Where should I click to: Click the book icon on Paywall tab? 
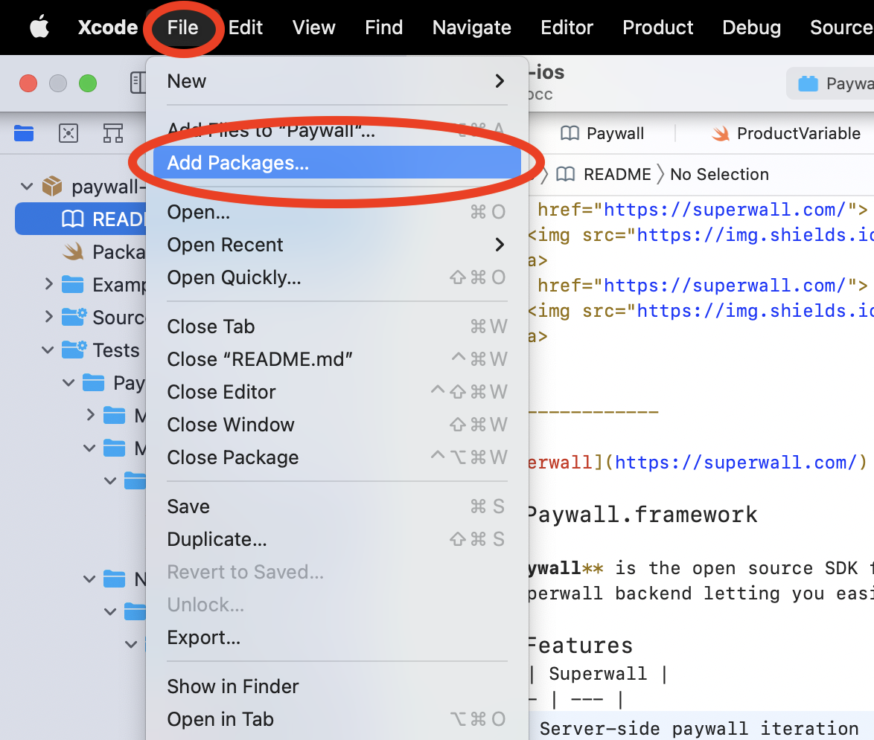point(570,133)
